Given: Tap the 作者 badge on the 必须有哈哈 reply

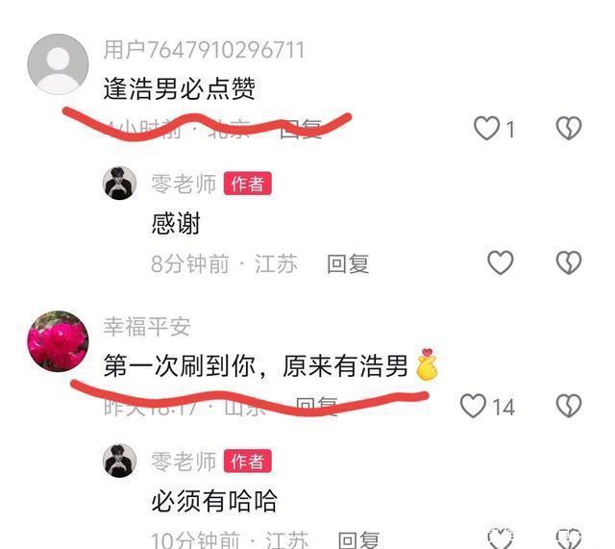Looking at the screenshot, I should [248, 462].
